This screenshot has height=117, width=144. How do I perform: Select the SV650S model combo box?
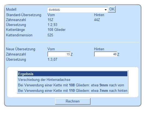78,10
